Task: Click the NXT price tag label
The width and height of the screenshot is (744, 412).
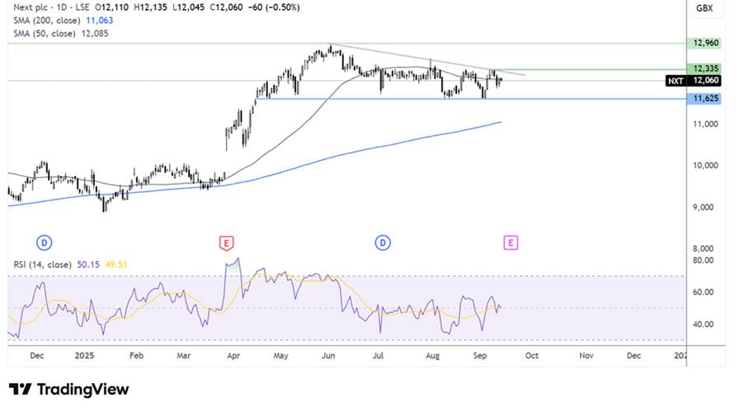Action: click(676, 81)
